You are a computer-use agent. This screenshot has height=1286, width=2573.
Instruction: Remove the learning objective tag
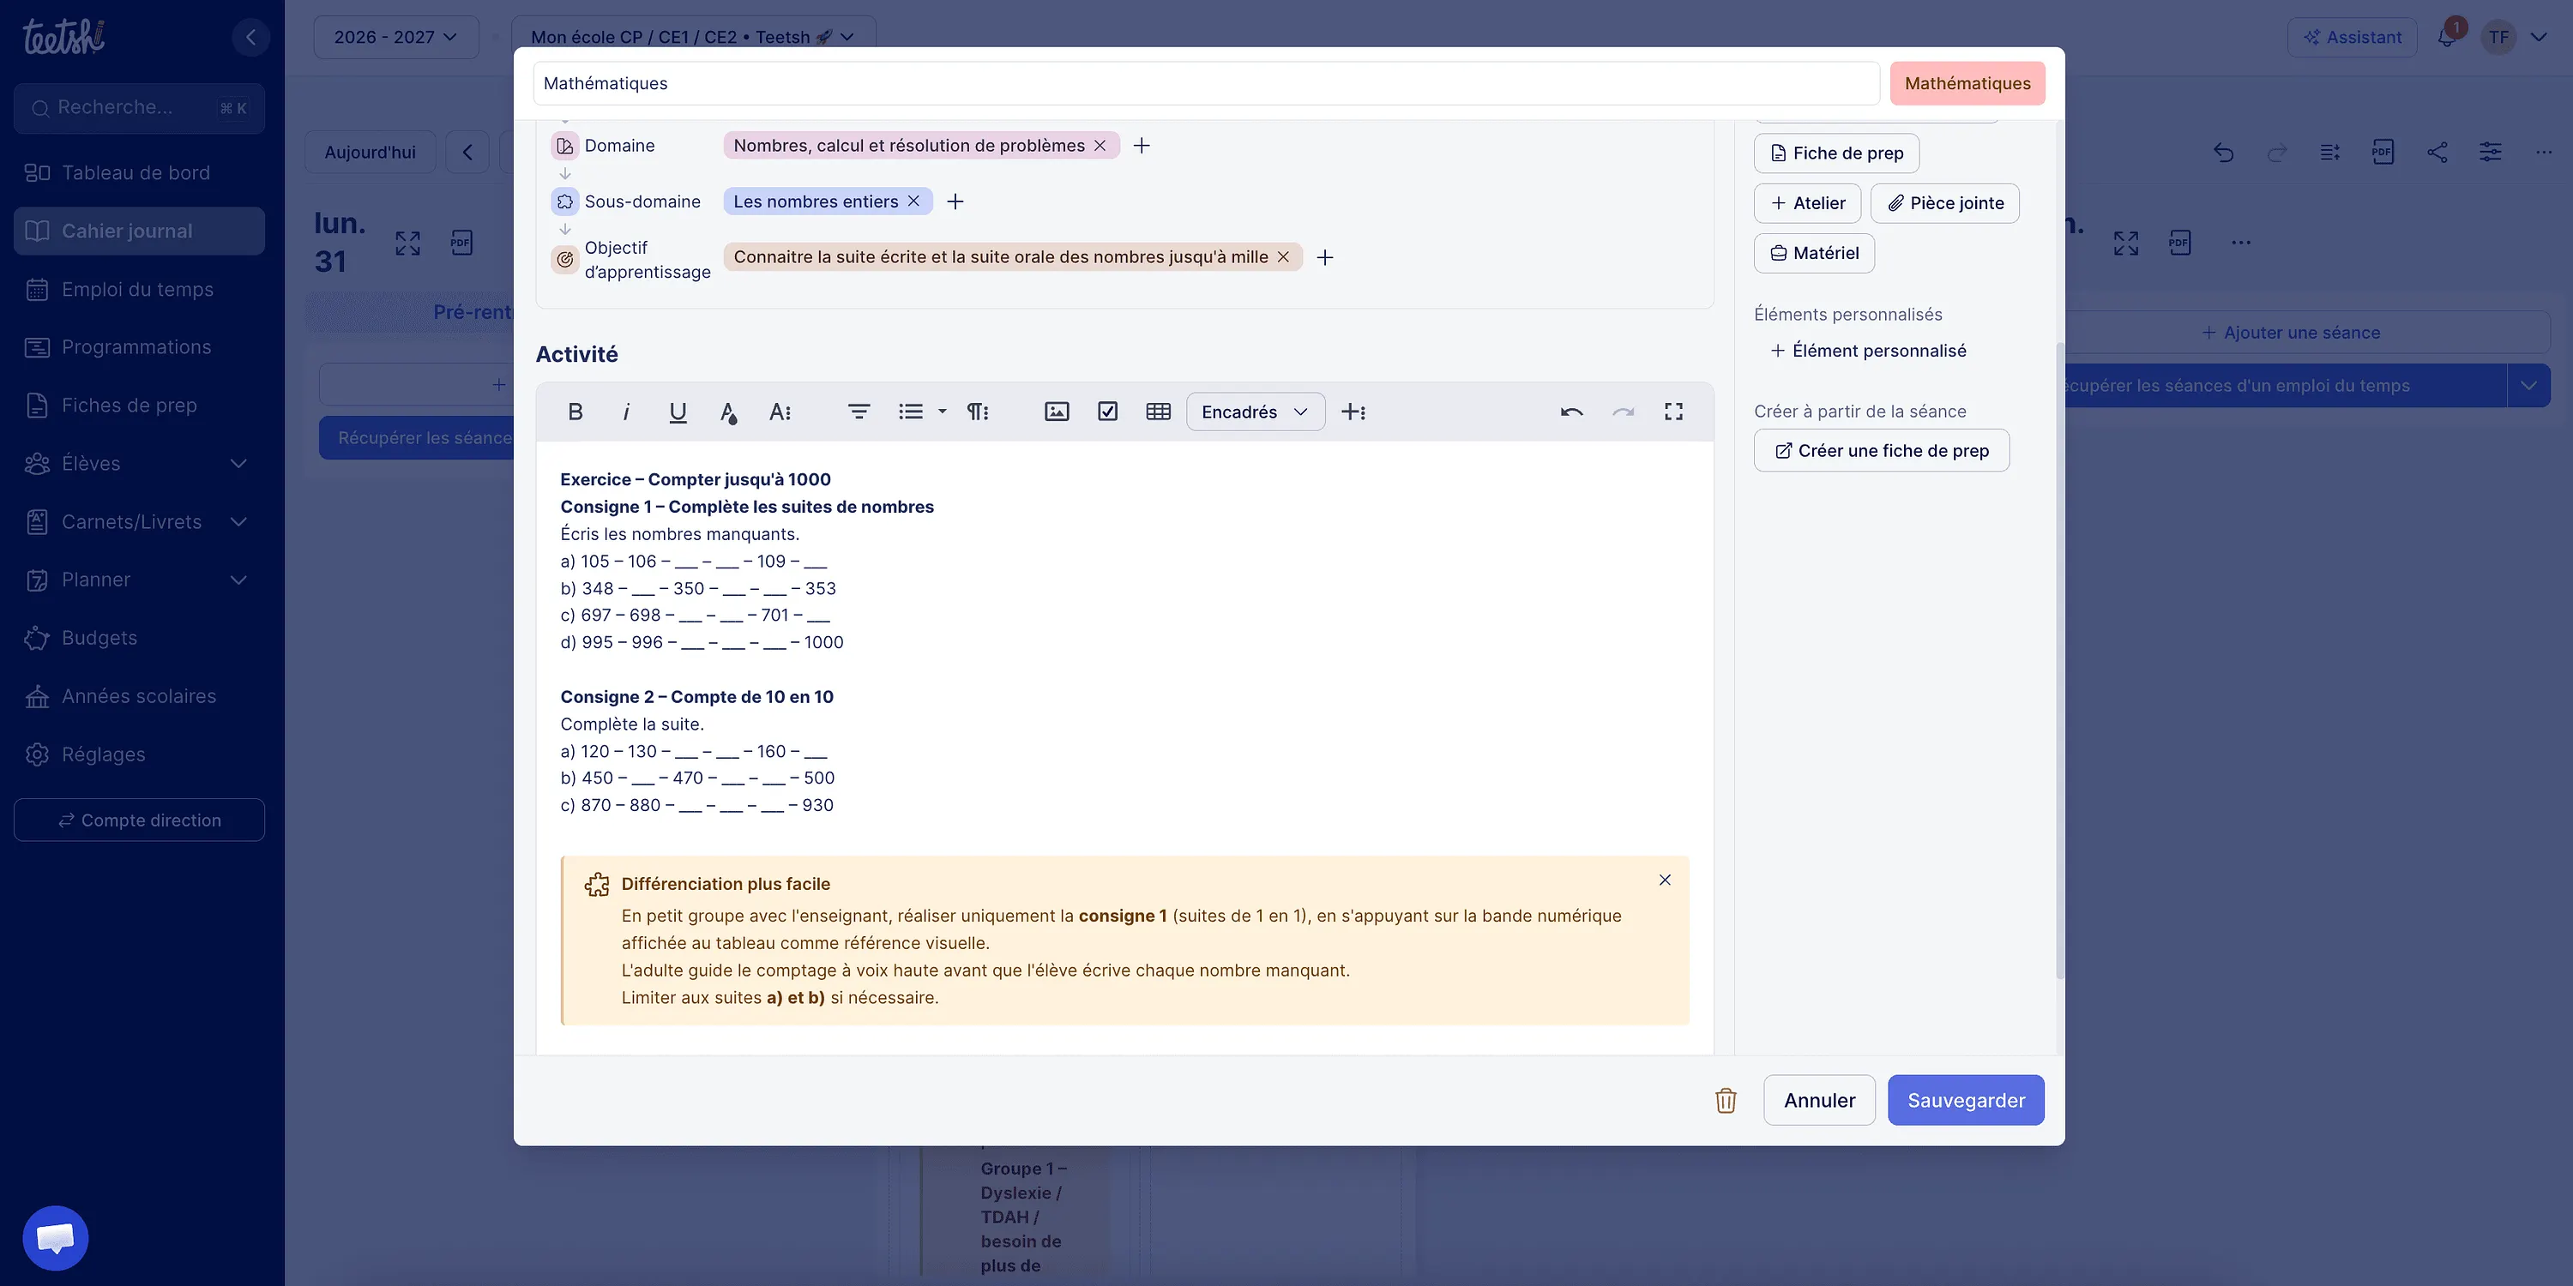coord(1284,257)
